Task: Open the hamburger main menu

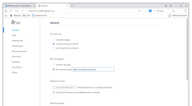Action: (185, 11)
